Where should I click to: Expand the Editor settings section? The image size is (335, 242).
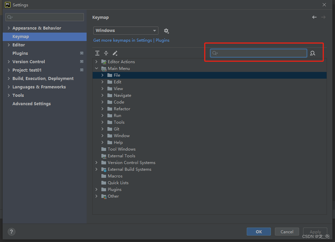[9, 45]
